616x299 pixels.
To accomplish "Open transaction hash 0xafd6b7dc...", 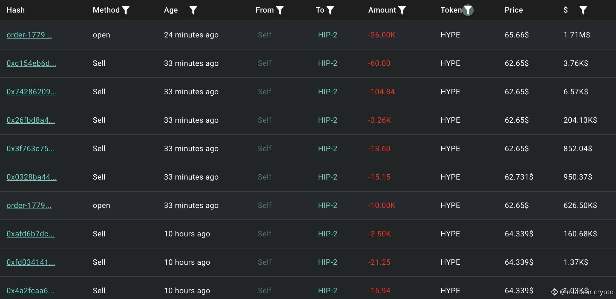I will [31, 234].
